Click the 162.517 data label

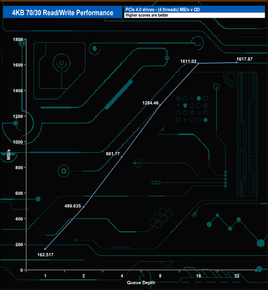[45, 255]
